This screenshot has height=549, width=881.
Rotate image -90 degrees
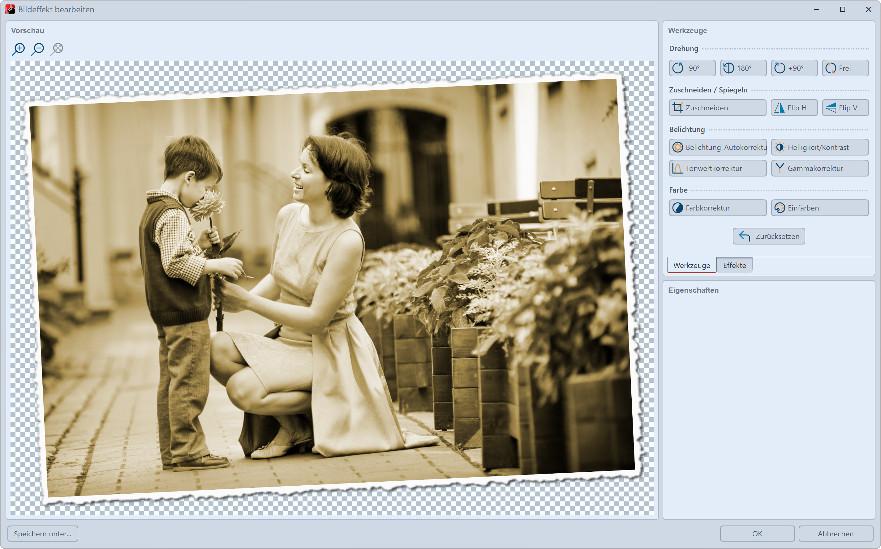point(692,68)
